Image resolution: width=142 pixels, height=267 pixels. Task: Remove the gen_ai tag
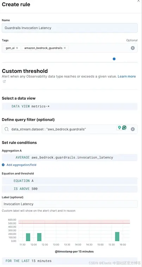coord(17,48)
